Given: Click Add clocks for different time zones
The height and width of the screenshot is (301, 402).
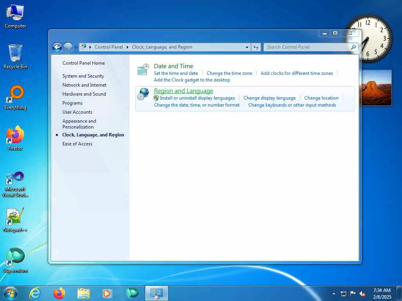Looking at the screenshot, I should [297, 73].
